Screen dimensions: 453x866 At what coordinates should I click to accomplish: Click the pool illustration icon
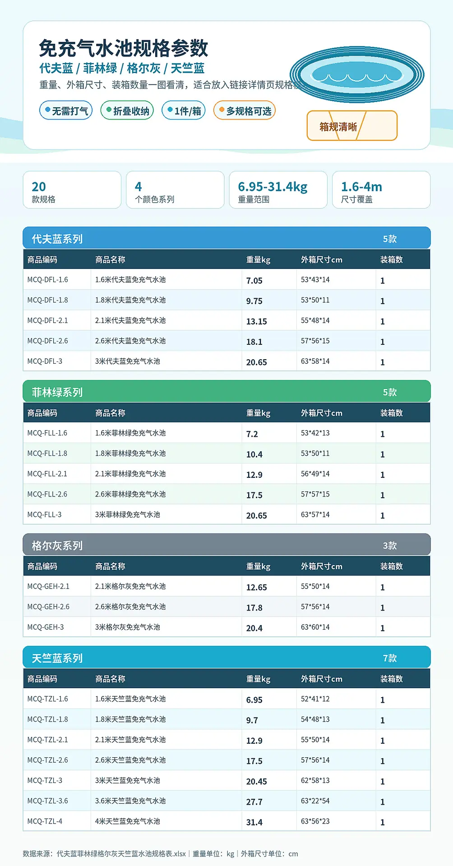coord(357,75)
